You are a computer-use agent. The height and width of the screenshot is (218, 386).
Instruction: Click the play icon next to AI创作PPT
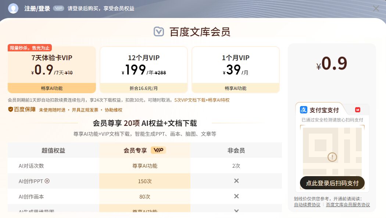(47, 181)
